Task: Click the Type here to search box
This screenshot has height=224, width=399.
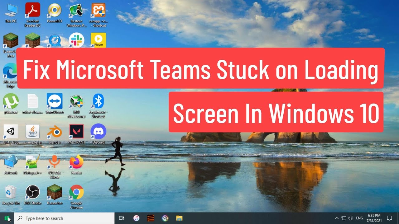Action: (x=65, y=218)
